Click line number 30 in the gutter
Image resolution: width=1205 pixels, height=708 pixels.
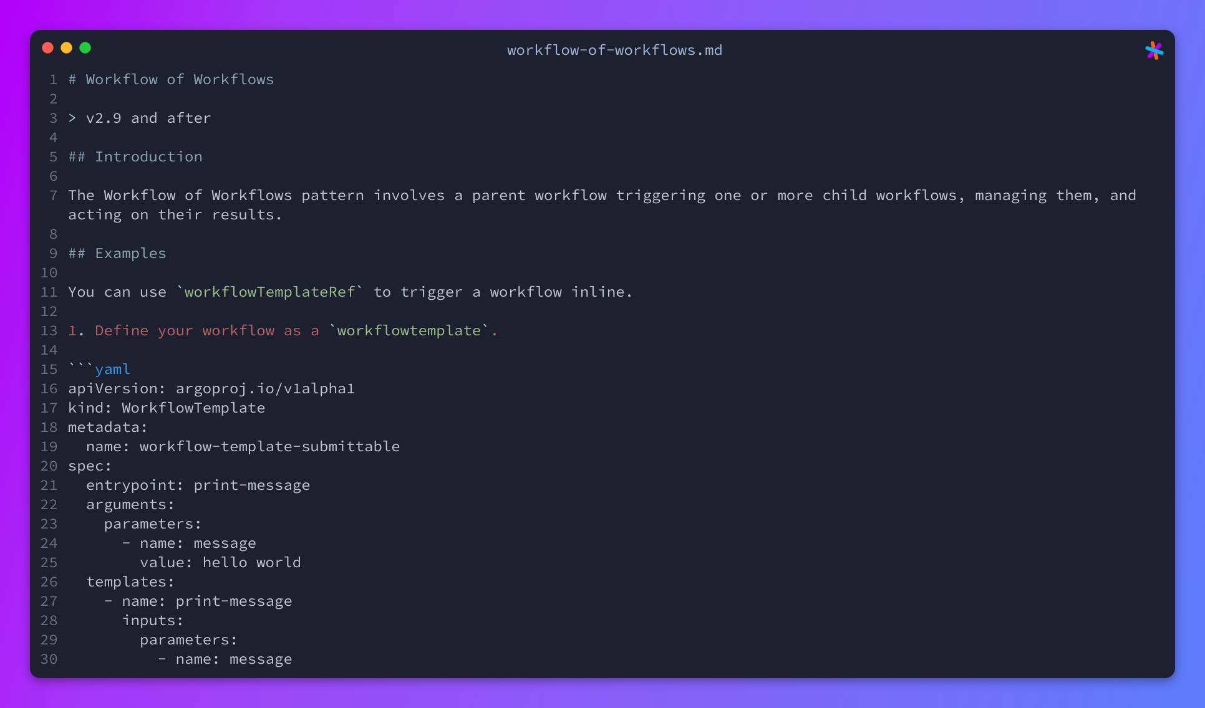(x=49, y=659)
